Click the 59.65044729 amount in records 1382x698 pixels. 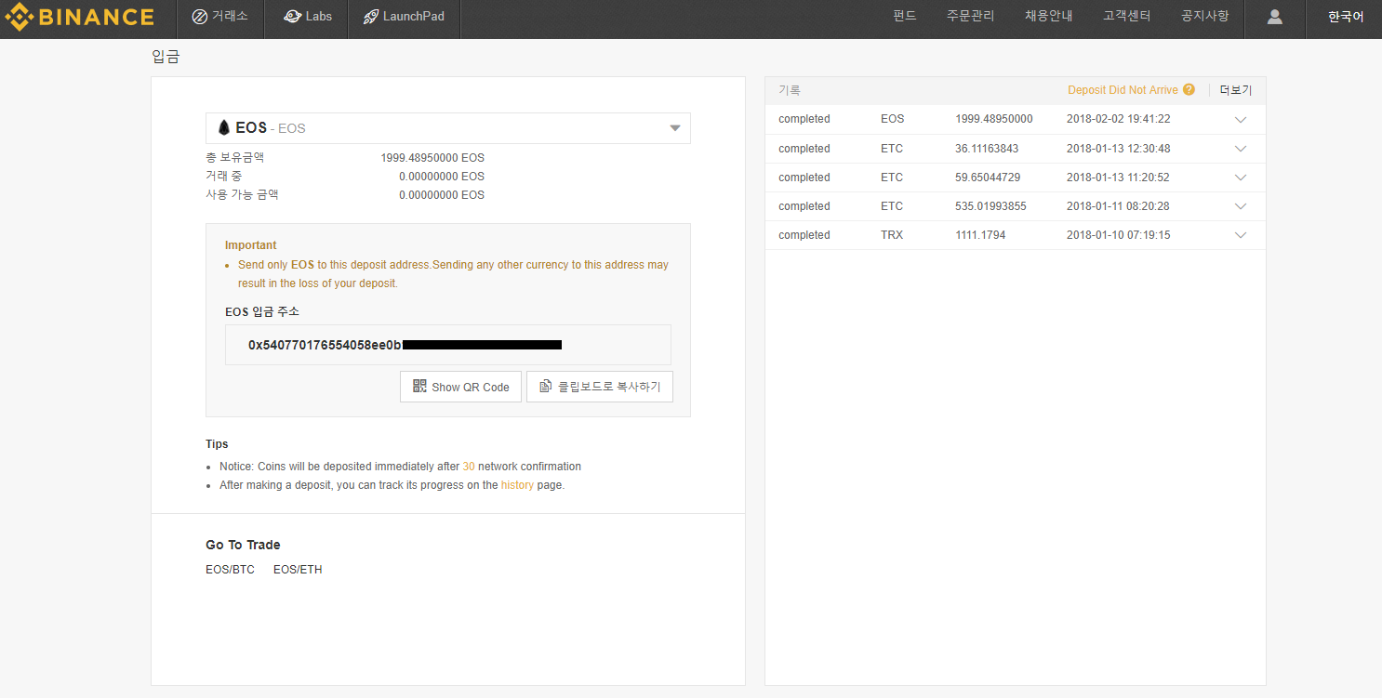pyautogui.click(x=987, y=178)
